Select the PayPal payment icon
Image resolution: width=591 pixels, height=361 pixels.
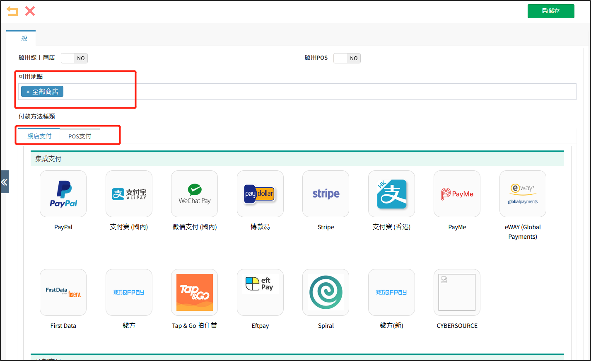[x=63, y=194]
